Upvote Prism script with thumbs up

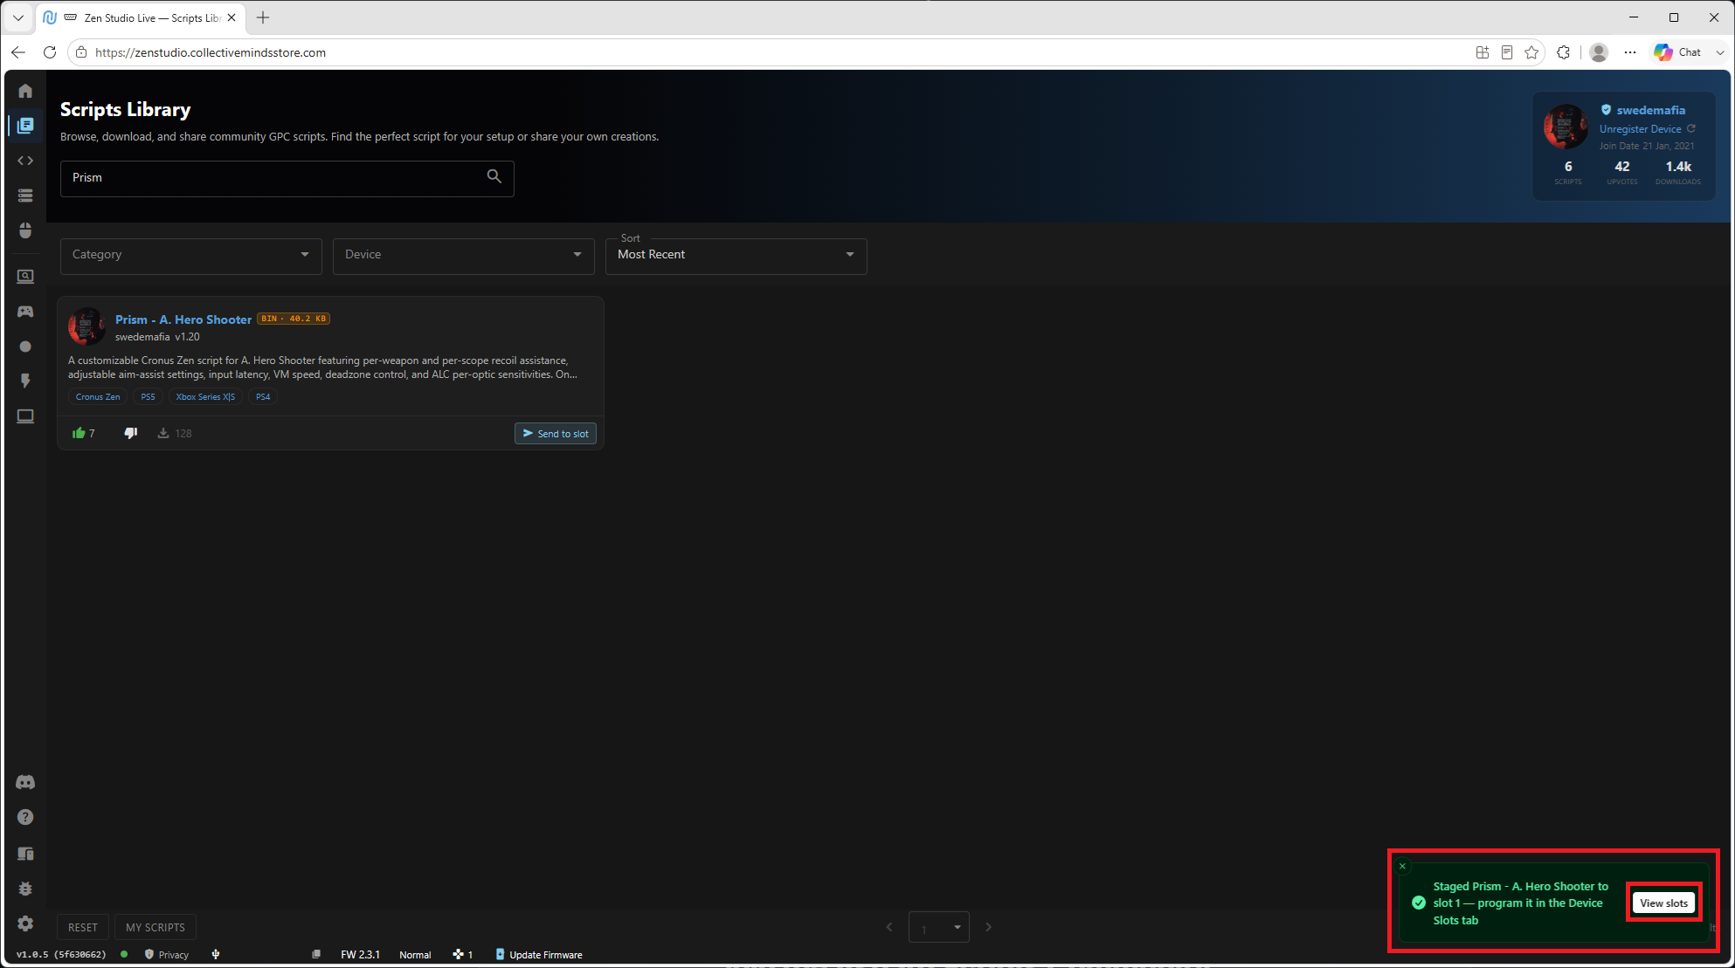coord(79,433)
